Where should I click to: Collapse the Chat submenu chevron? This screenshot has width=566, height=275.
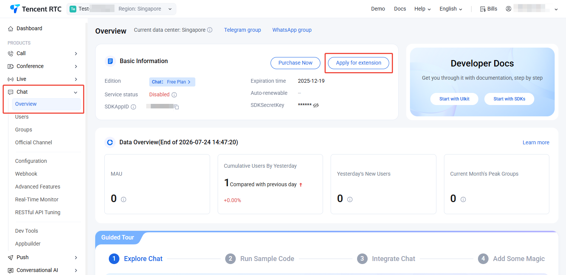point(76,93)
